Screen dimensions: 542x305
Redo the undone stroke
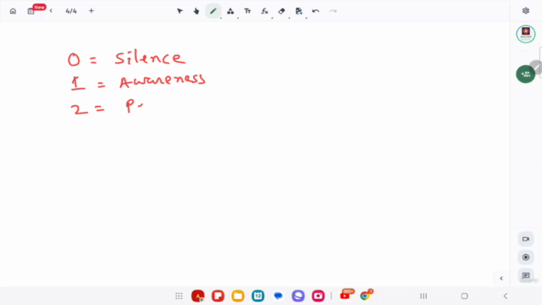point(333,11)
